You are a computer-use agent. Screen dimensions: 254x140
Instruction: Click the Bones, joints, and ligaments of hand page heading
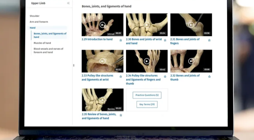click(107, 6)
